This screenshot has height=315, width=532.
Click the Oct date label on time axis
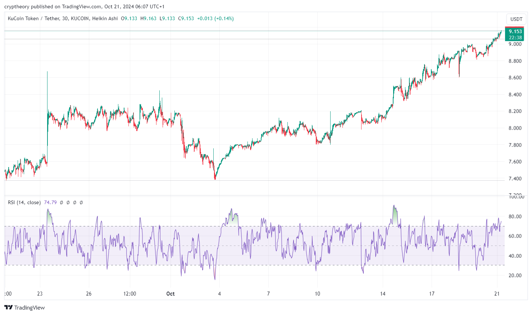coord(170,294)
